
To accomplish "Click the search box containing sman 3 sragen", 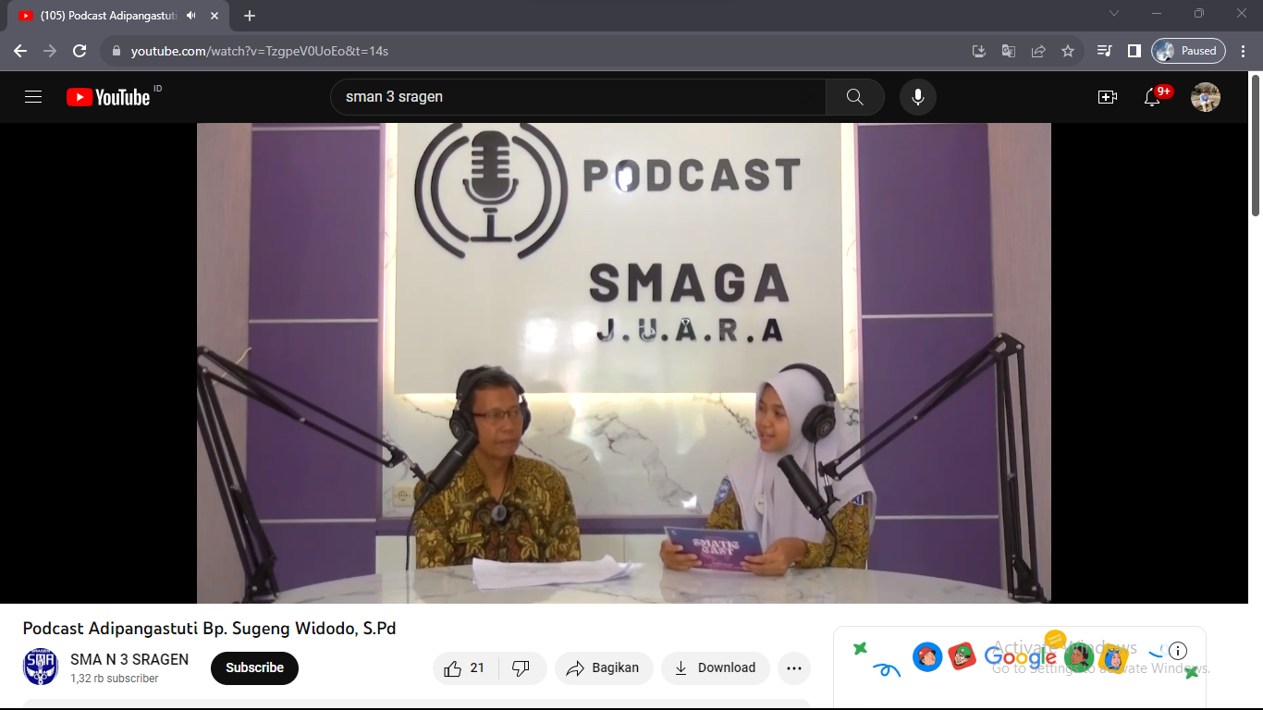I will 578,97.
